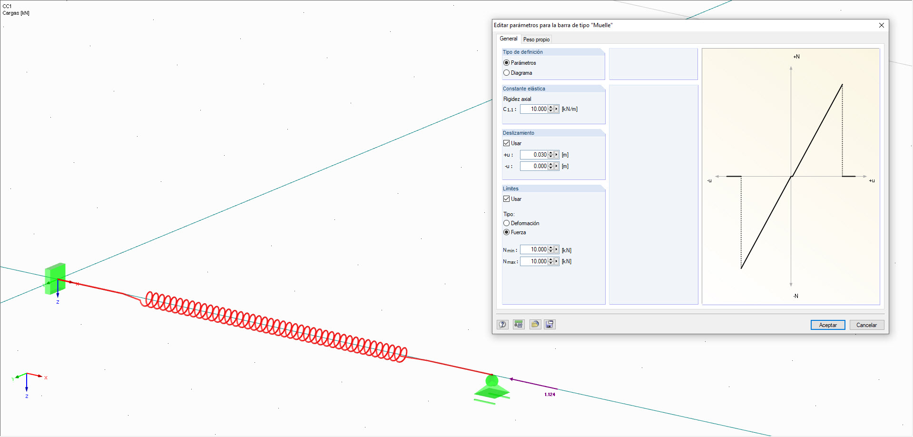Confirm settings with the Aceptar button
The image size is (913, 437).
(x=828, y=325)
